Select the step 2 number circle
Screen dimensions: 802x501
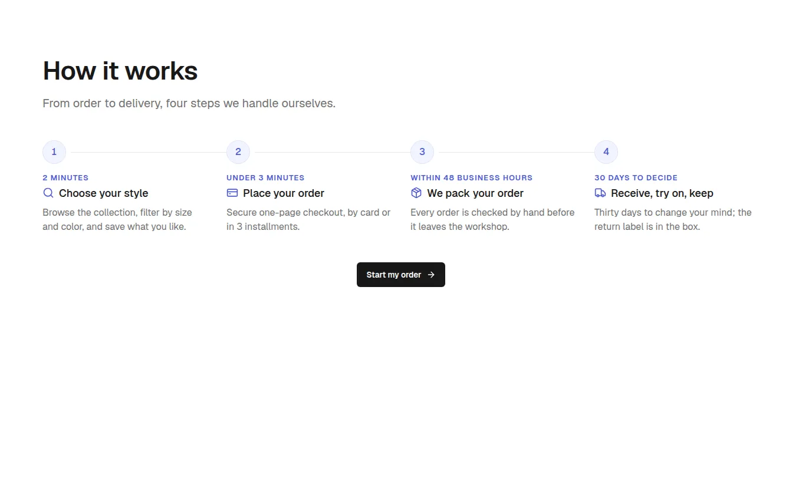[x=238, y=152]
